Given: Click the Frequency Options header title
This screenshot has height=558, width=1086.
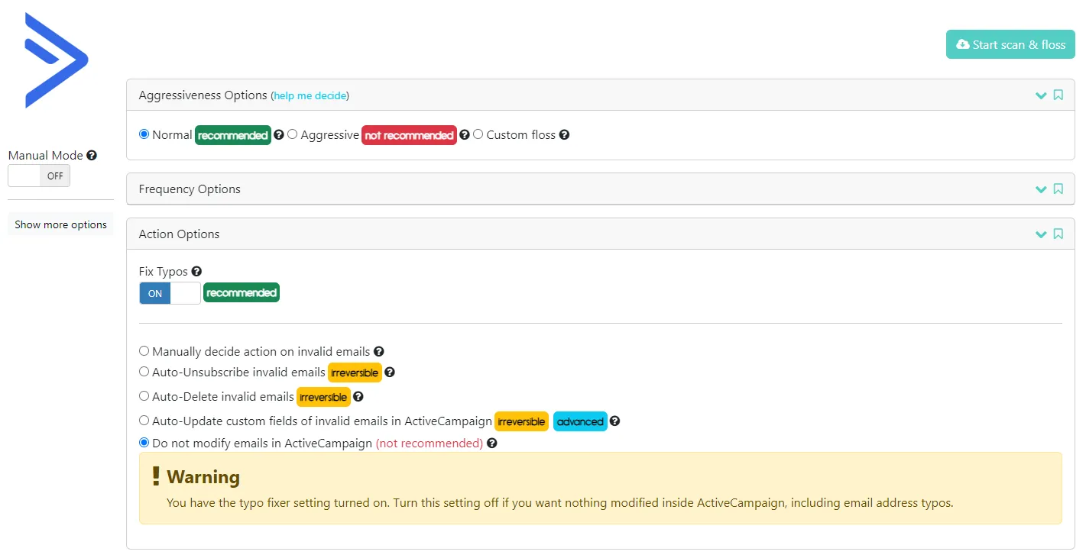Looking at the screenshot, I should pyautogui.click(x=190, y=189).
